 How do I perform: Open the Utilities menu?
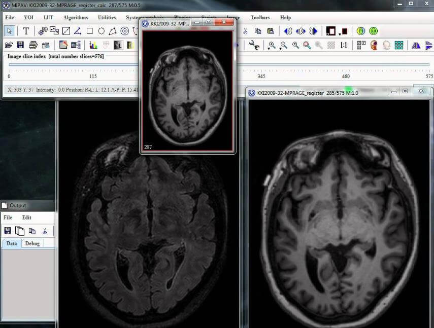(x=107, y=18)
